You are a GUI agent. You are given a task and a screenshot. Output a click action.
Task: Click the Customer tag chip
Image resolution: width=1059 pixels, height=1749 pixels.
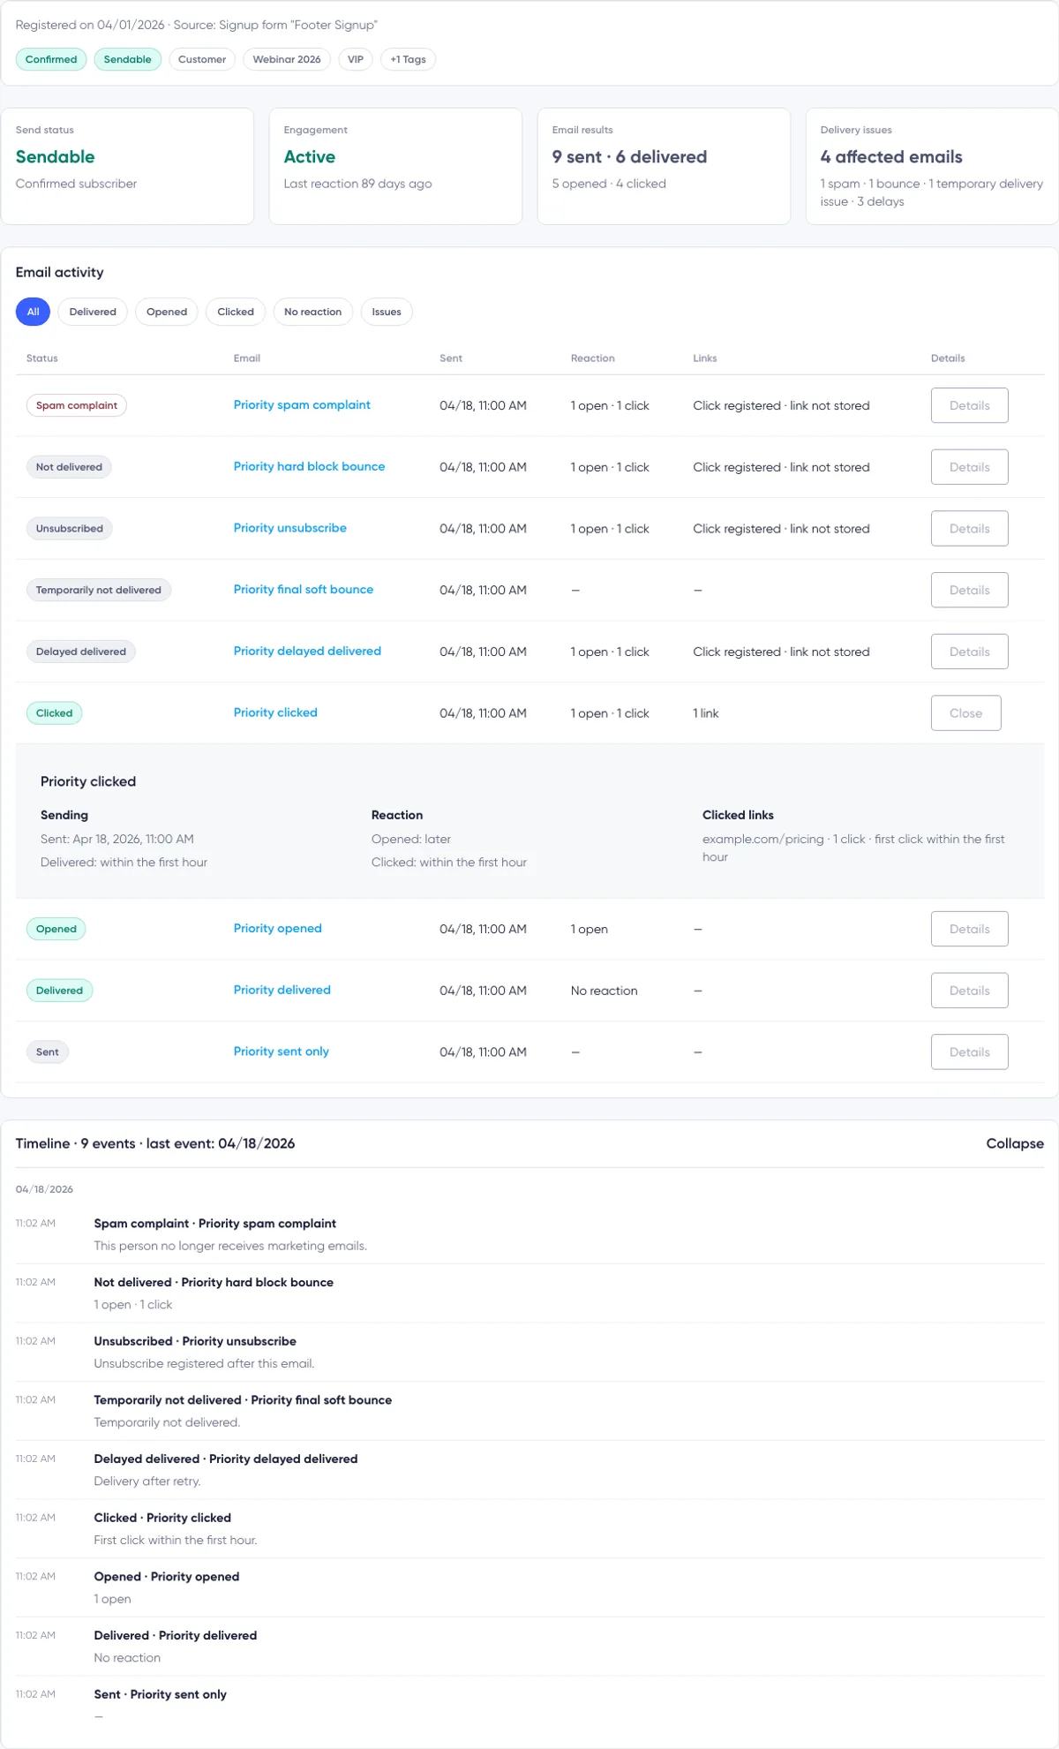(x=202, y=59)
